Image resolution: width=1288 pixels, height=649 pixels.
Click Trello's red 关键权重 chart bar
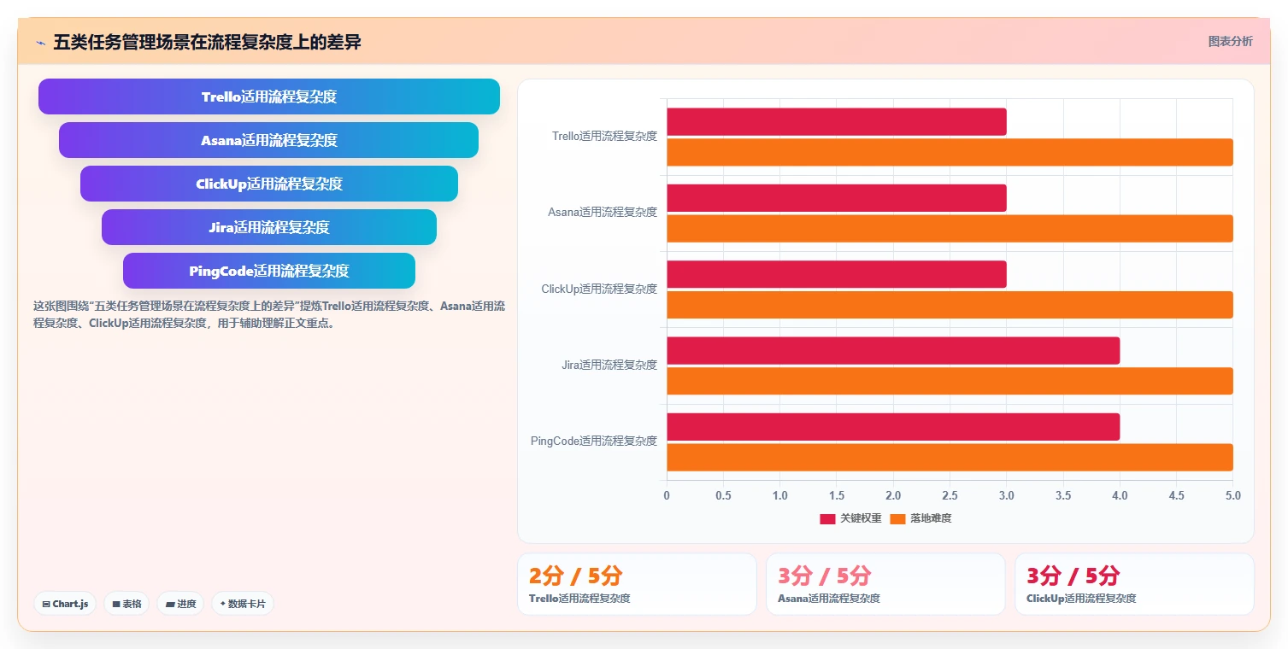837,121
